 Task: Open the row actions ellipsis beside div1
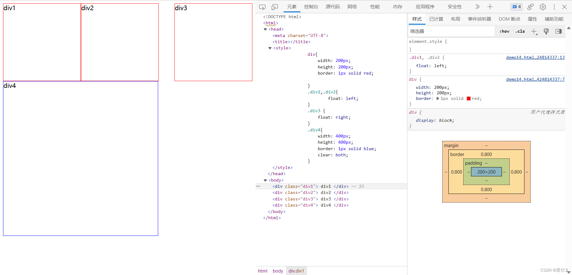coord(258,186)
